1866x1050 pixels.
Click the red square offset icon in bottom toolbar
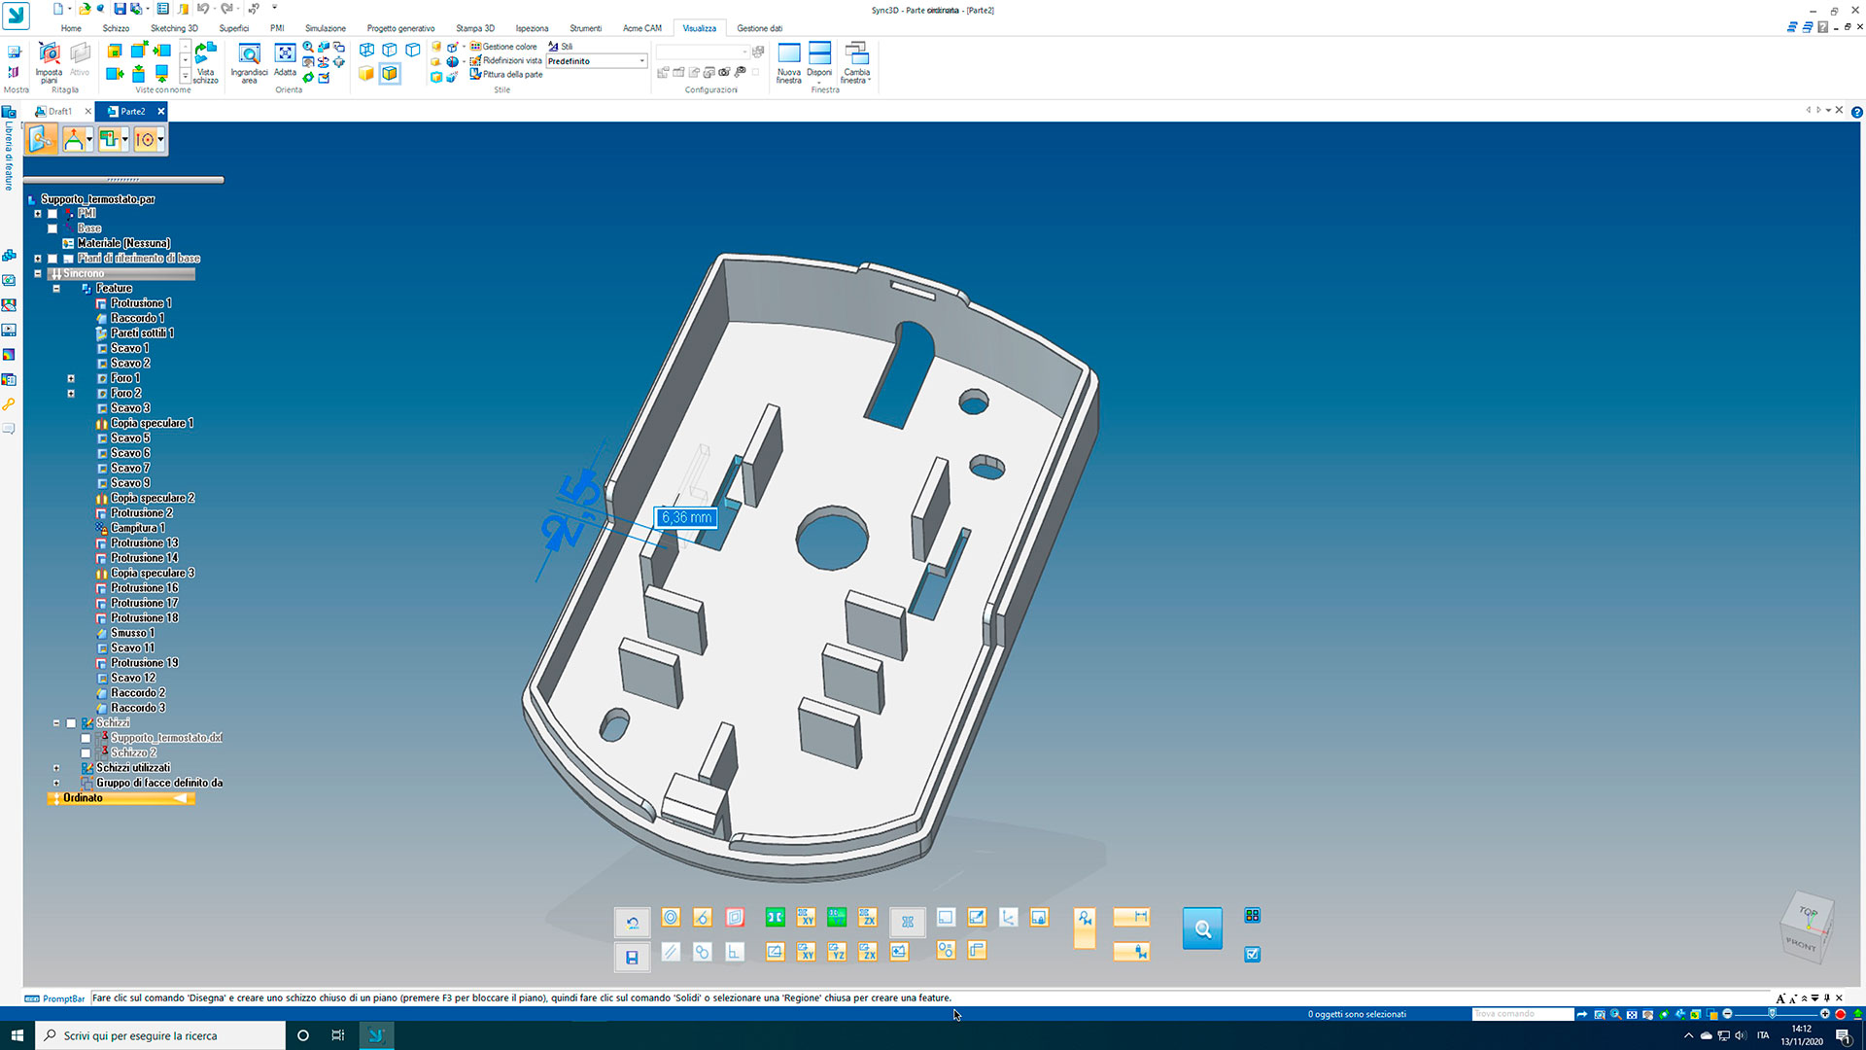(735, 917)
